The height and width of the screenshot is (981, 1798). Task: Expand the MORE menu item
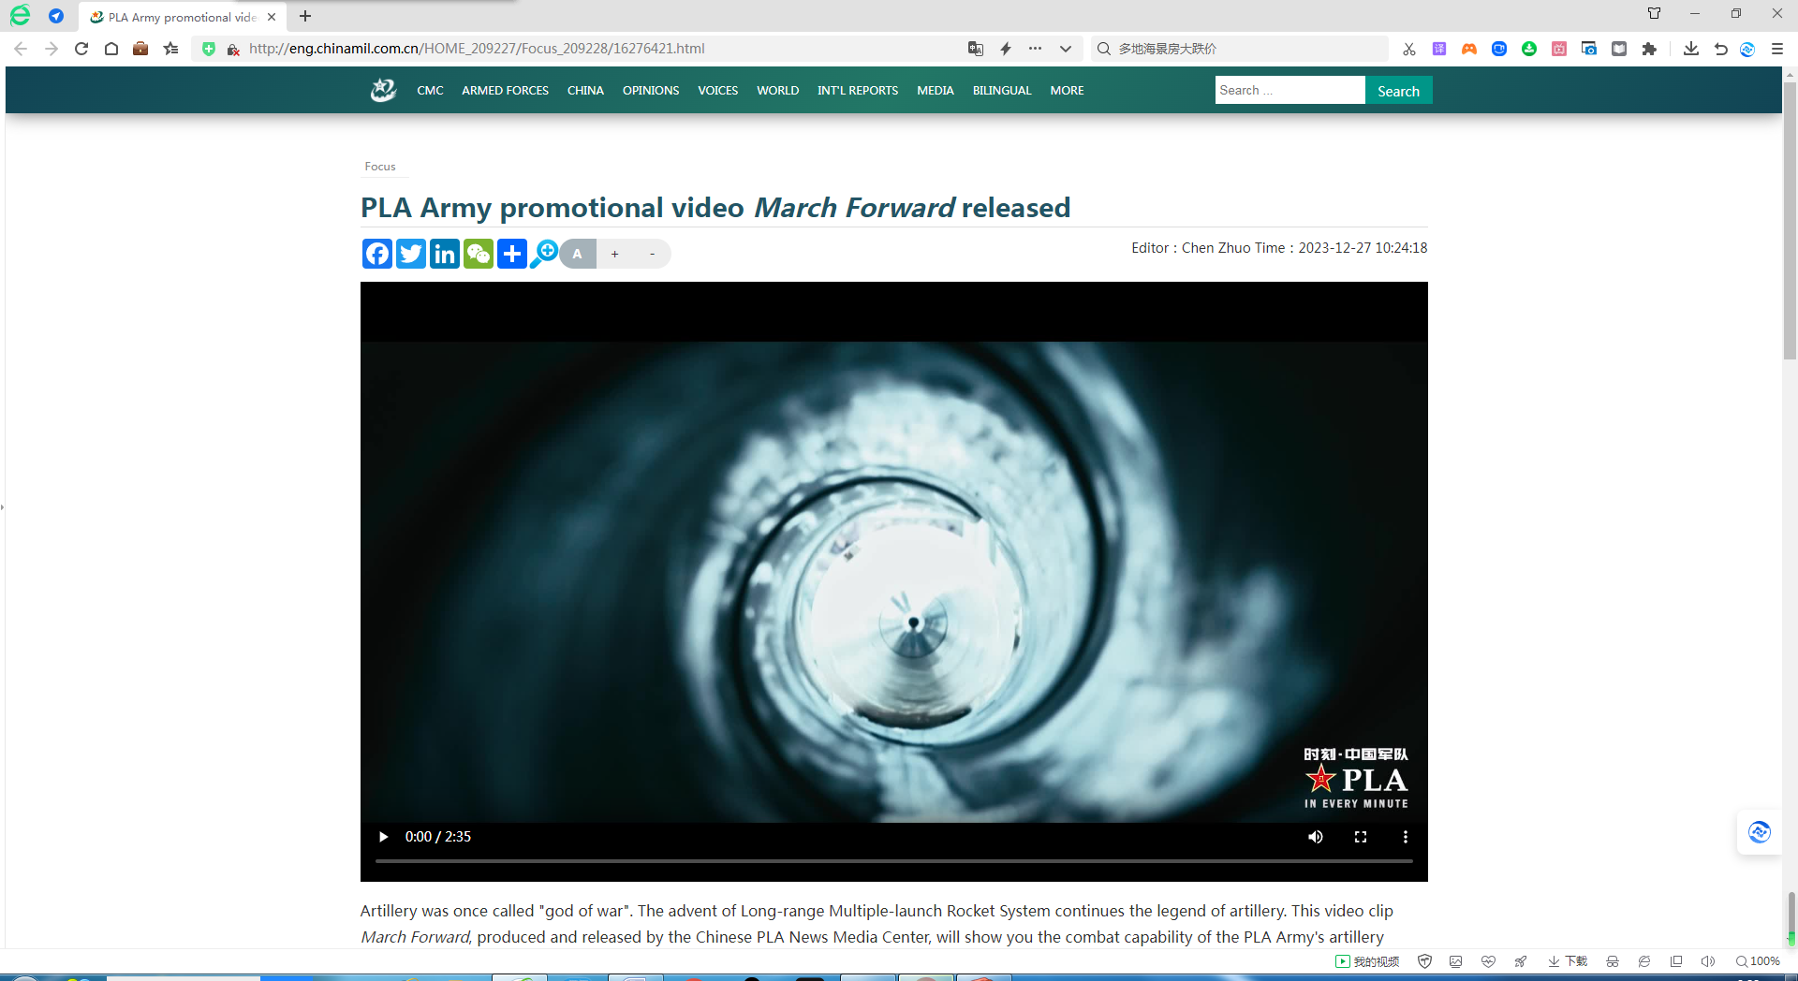point(1067,91)
